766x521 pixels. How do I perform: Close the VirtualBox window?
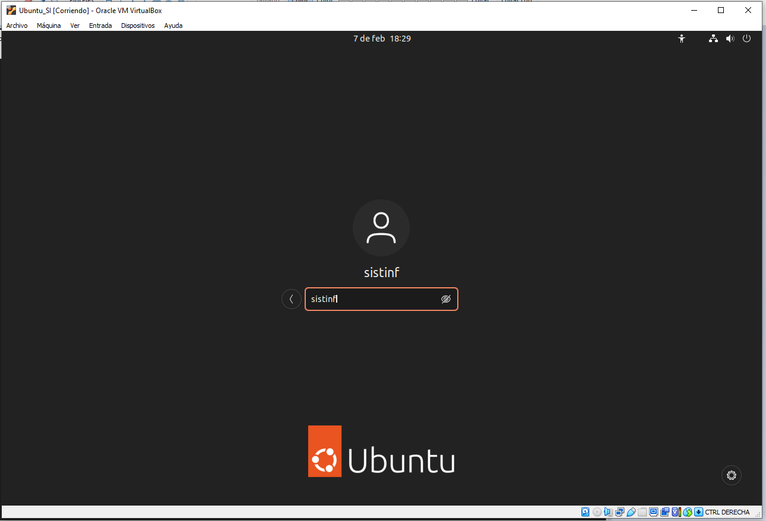(x=748, y=10)
